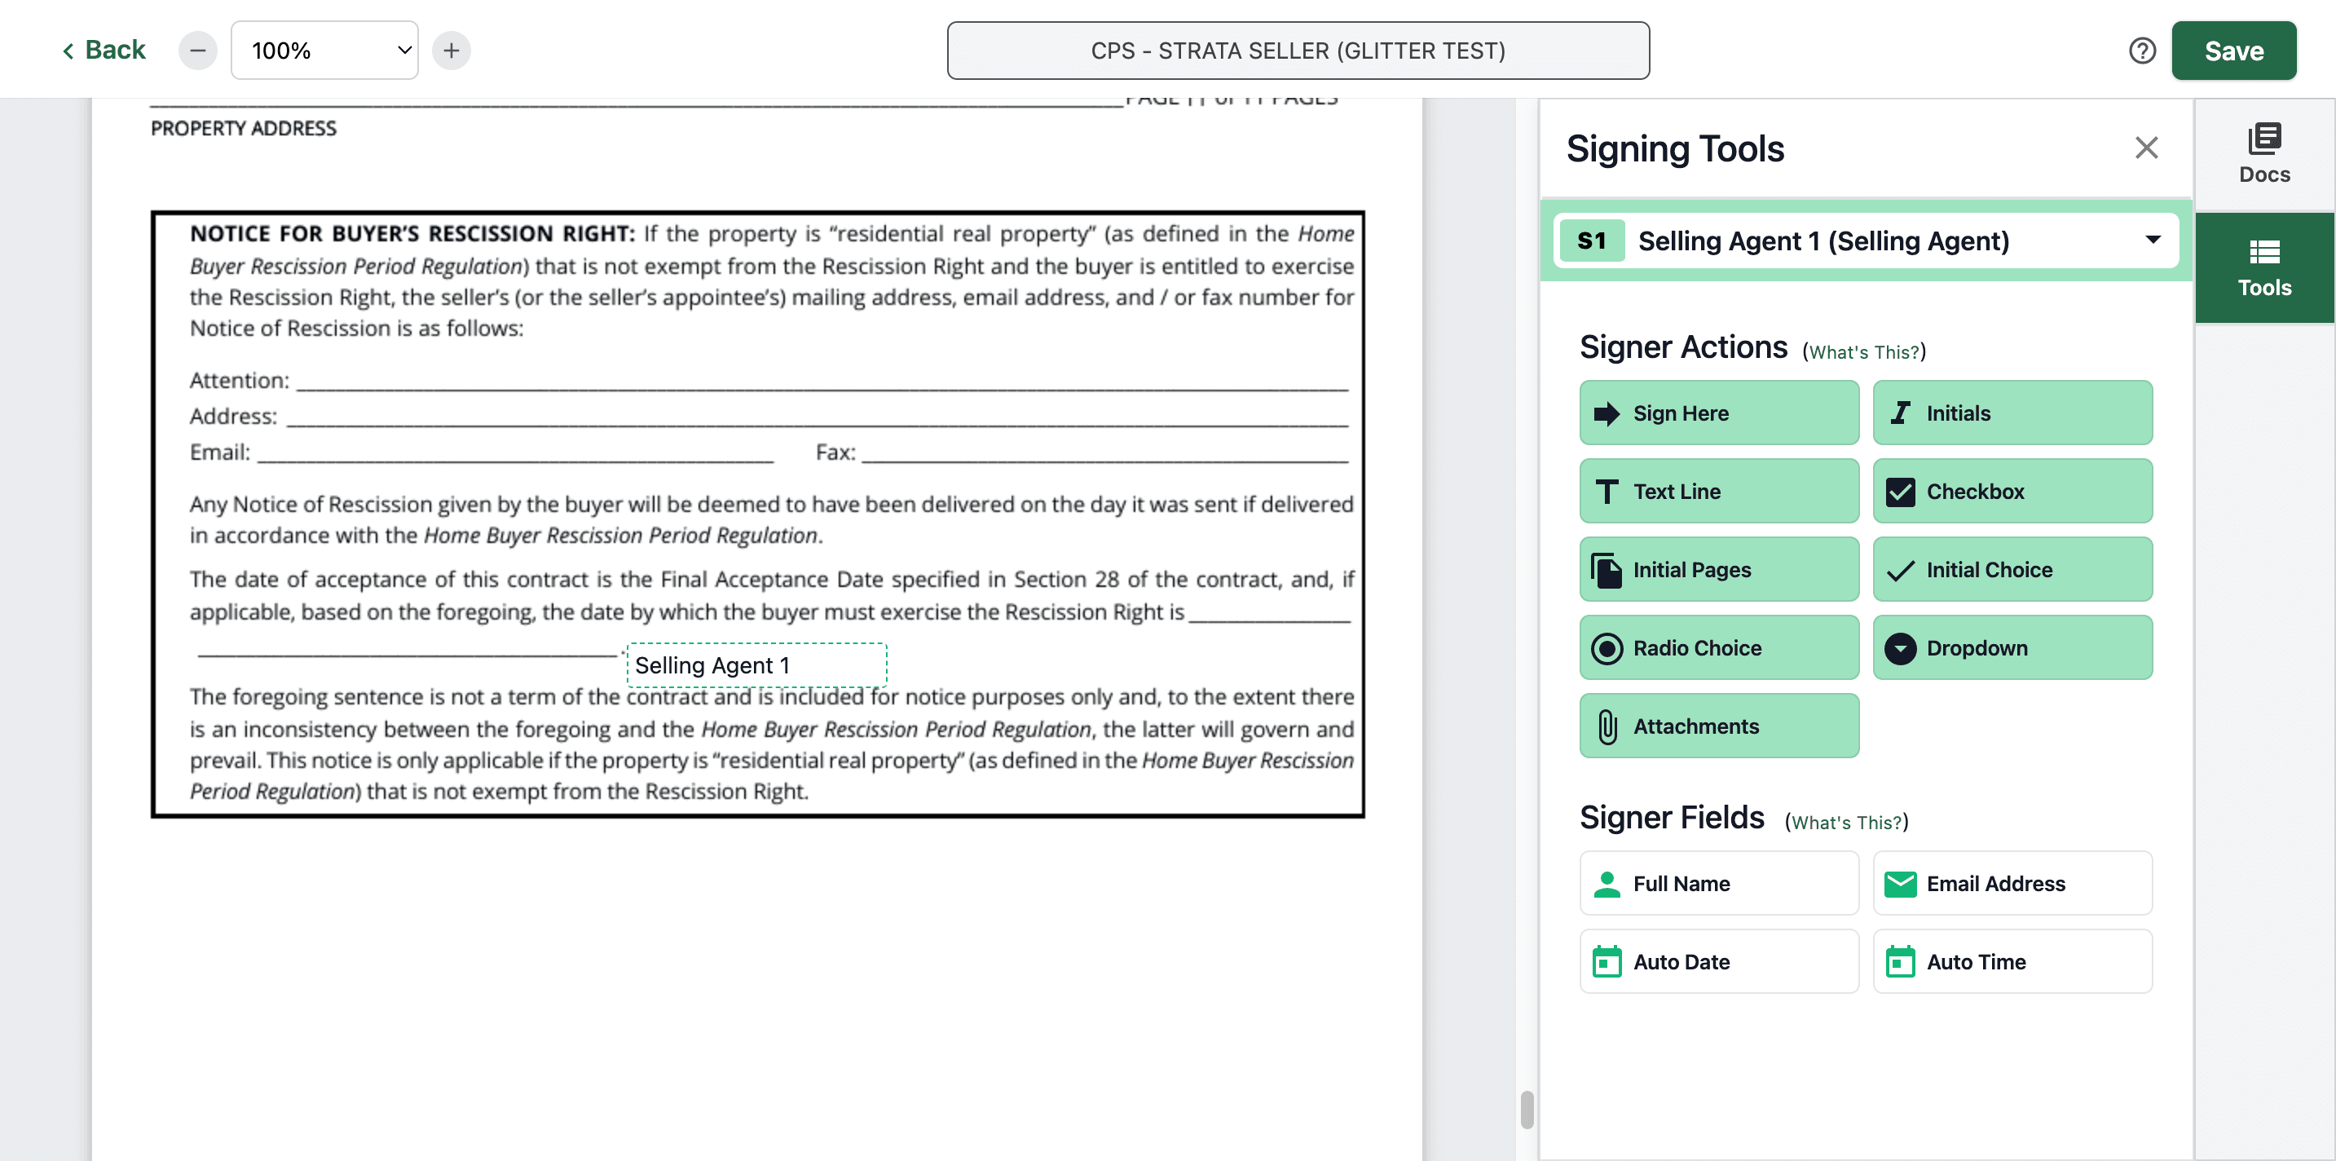Image resolution: width=2336 pixels, height=1161 pixels.
Task: Choose the Initial Pages tool
Action: pos(1718,569)
